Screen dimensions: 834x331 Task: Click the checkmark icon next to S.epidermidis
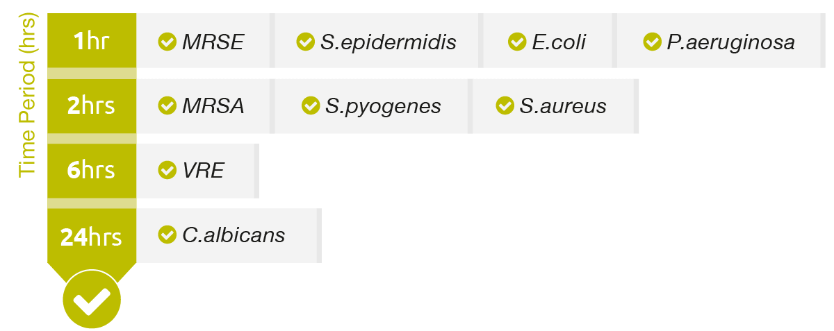pyautogui.click(x=306, y=42)
